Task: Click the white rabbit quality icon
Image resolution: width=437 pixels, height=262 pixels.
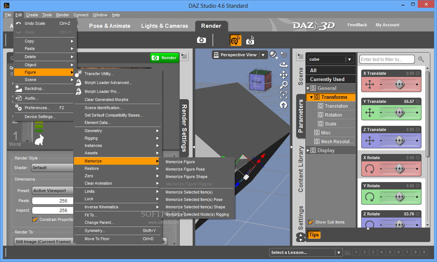Action: 39,140
